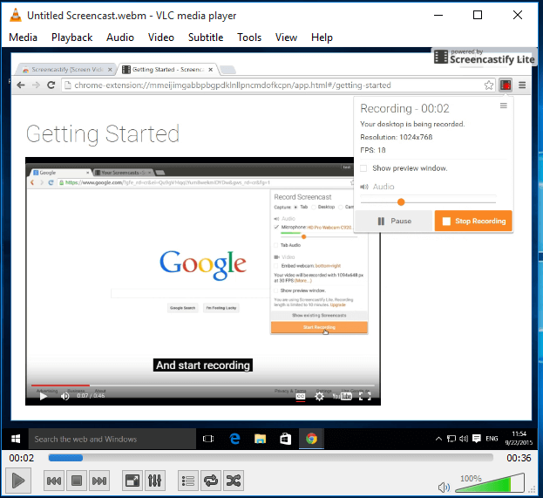This screenshot has width=543, height=498.
Task: Open the recording popup hamburger menu
Action: pyautogui.click(x=504, y=106)
